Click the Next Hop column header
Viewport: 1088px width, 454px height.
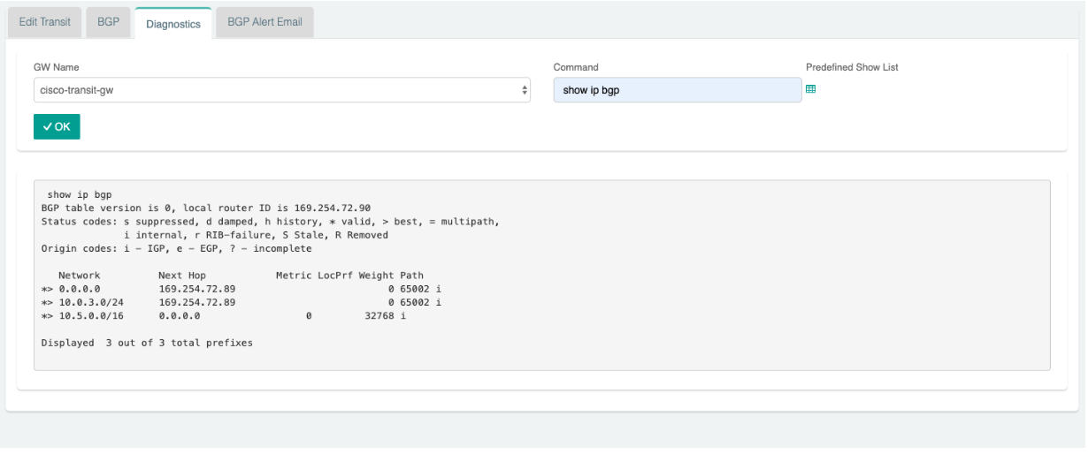click(x=181, y=276)
